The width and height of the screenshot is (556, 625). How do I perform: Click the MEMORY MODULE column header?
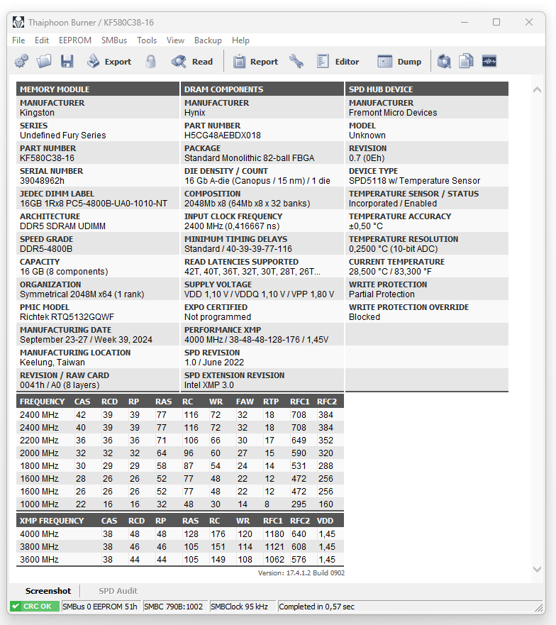tap(98, 89)
